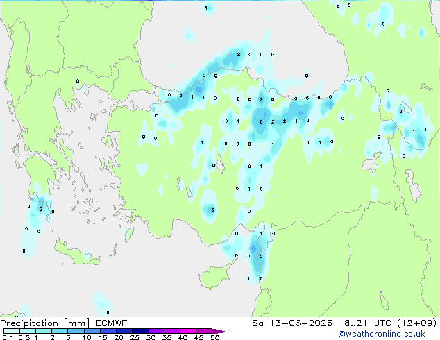Select the 35–40 mm purple-magenta legend swatch
This screenshot has height=340, width=440.
[x=172, y=331]
